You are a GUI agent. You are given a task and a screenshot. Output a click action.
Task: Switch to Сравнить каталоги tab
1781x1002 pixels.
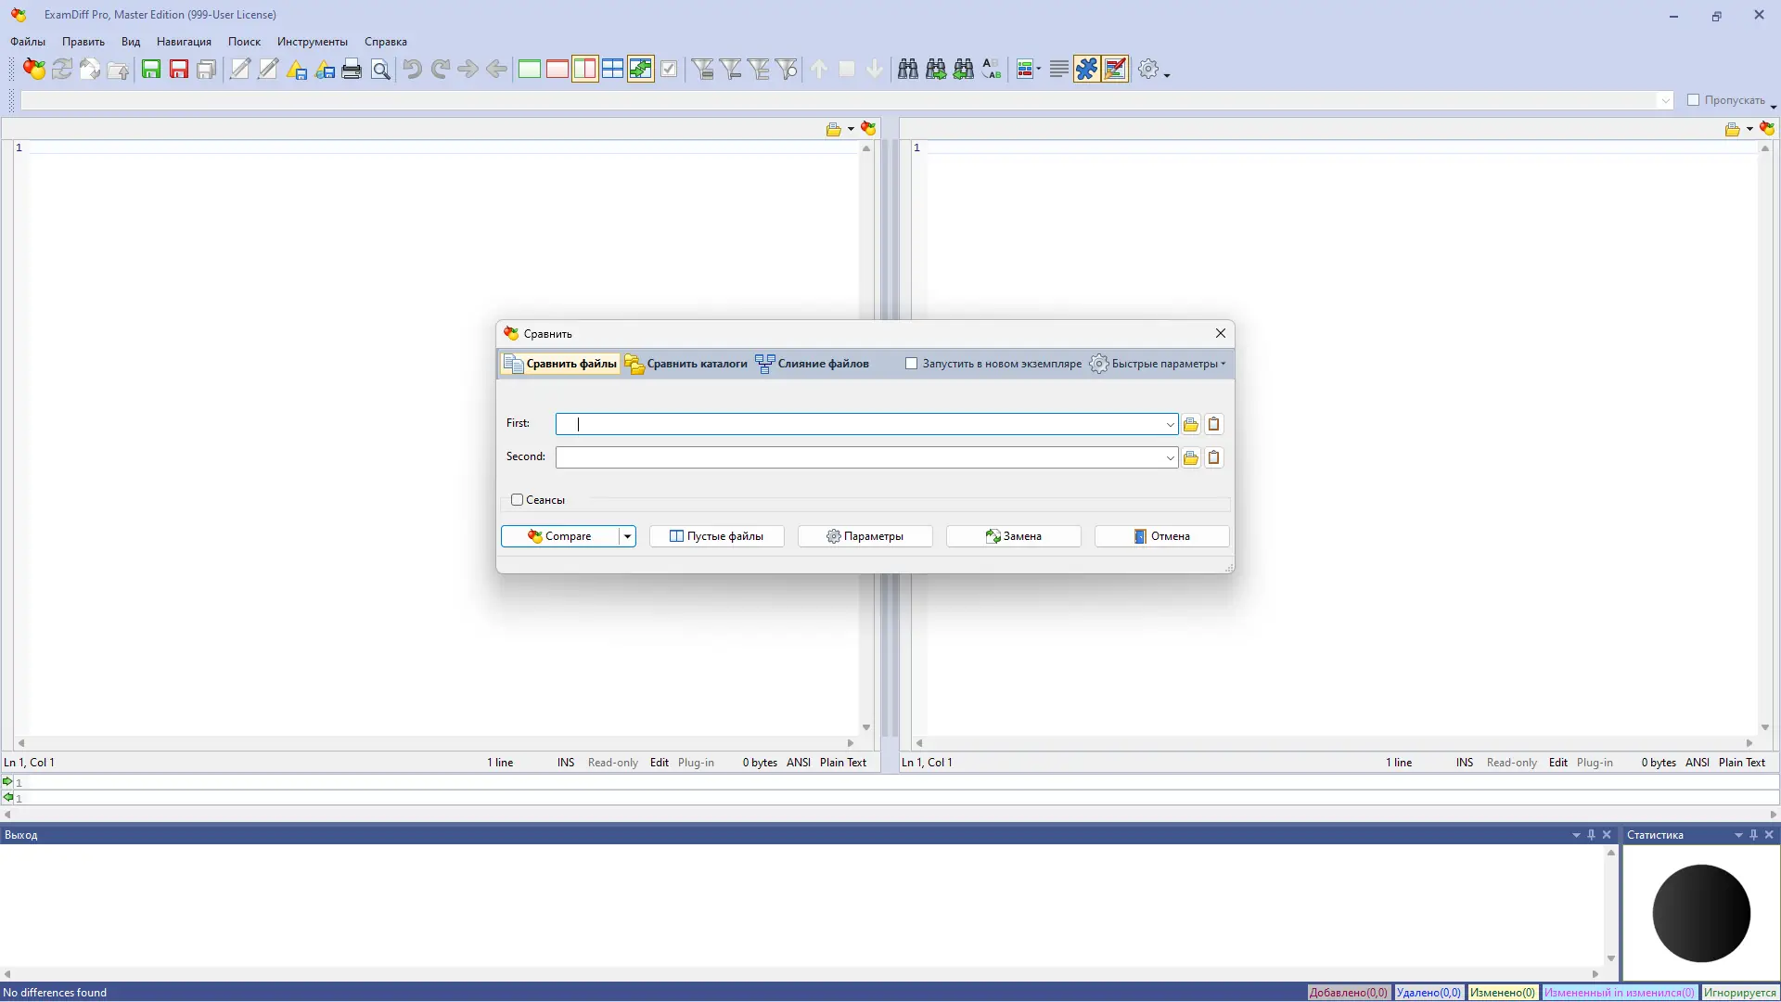[686, 364]
